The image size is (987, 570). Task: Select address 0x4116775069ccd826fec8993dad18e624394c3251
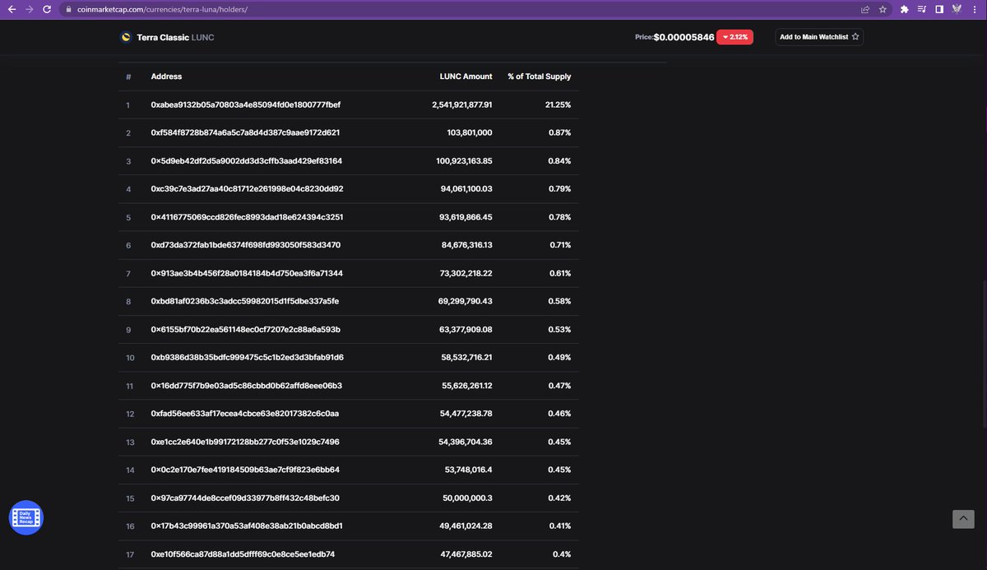(247, 217)
